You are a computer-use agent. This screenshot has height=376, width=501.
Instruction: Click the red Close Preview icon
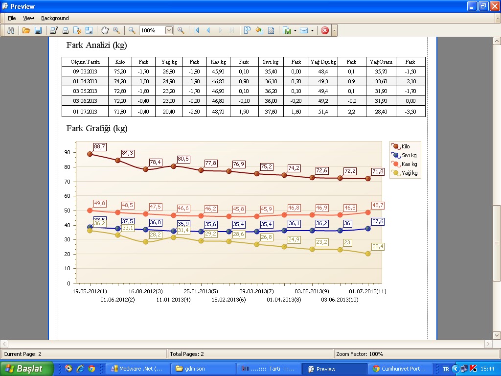point(325,30)
